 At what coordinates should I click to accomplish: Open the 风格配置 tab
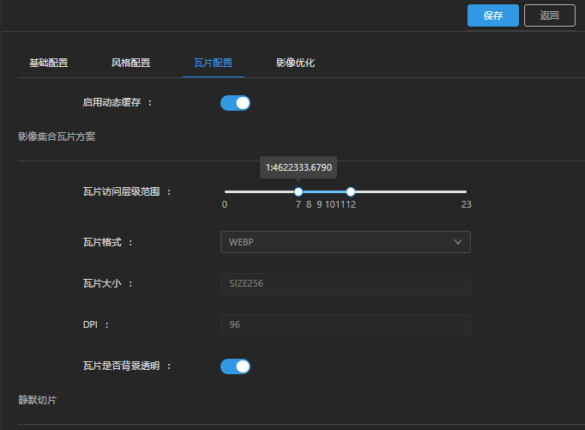click(130, 63)
